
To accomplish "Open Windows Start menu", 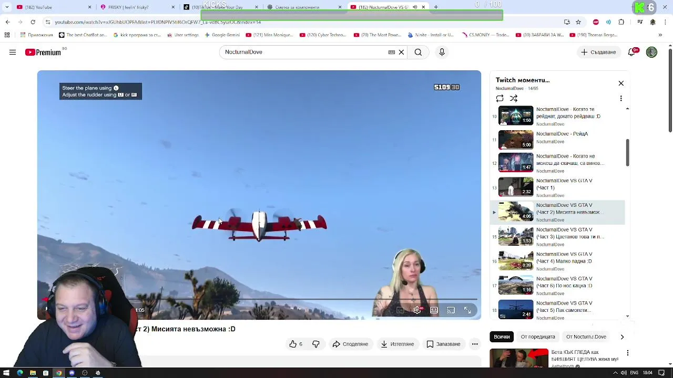I will [x=6, y=373].
